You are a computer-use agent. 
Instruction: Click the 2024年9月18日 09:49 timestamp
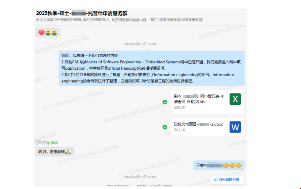click(x=140, y=44)
